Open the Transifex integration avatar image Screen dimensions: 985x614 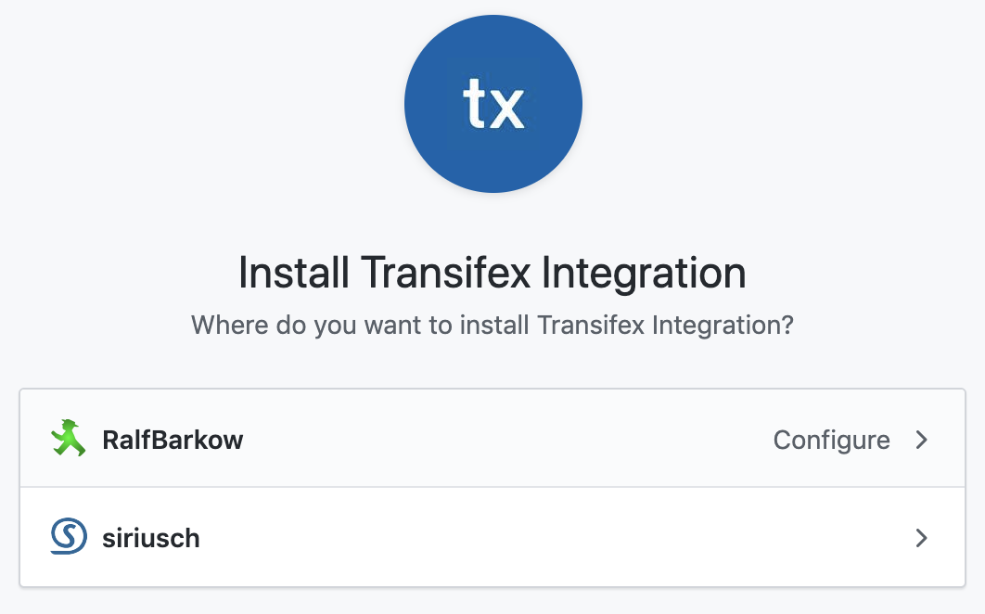pos(492,103)
